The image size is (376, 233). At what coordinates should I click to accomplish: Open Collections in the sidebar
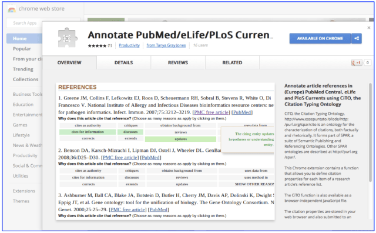tap(25, 79)
